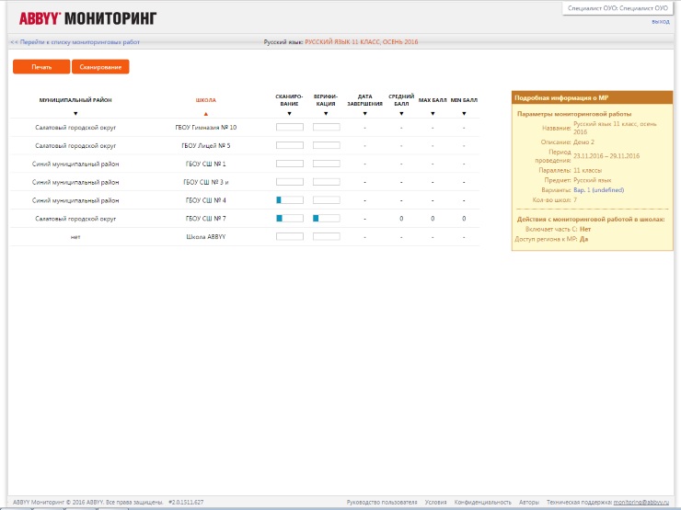Click the subject value Русский язык in panel

coord(593,180)
